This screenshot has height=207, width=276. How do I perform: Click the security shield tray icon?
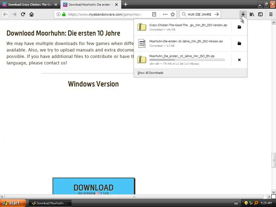[x=246, y=203]
